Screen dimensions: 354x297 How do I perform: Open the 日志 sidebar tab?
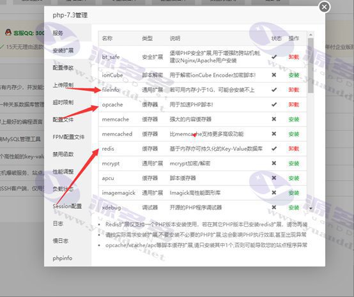click(58, 224)
